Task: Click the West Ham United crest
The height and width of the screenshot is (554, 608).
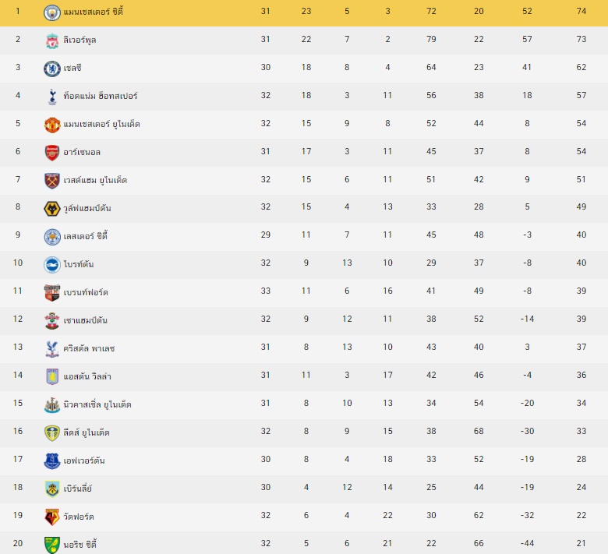Action: tap(52, 181)
